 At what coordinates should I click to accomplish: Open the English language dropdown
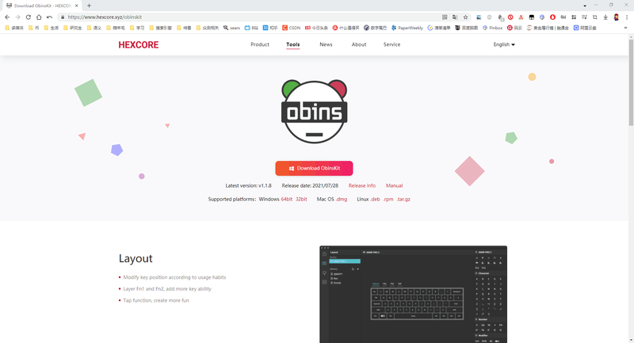504,44
